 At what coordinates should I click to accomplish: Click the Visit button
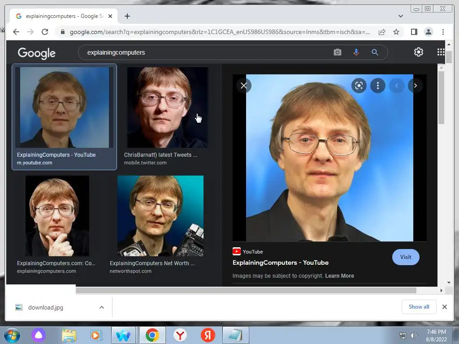pos(406,257)
